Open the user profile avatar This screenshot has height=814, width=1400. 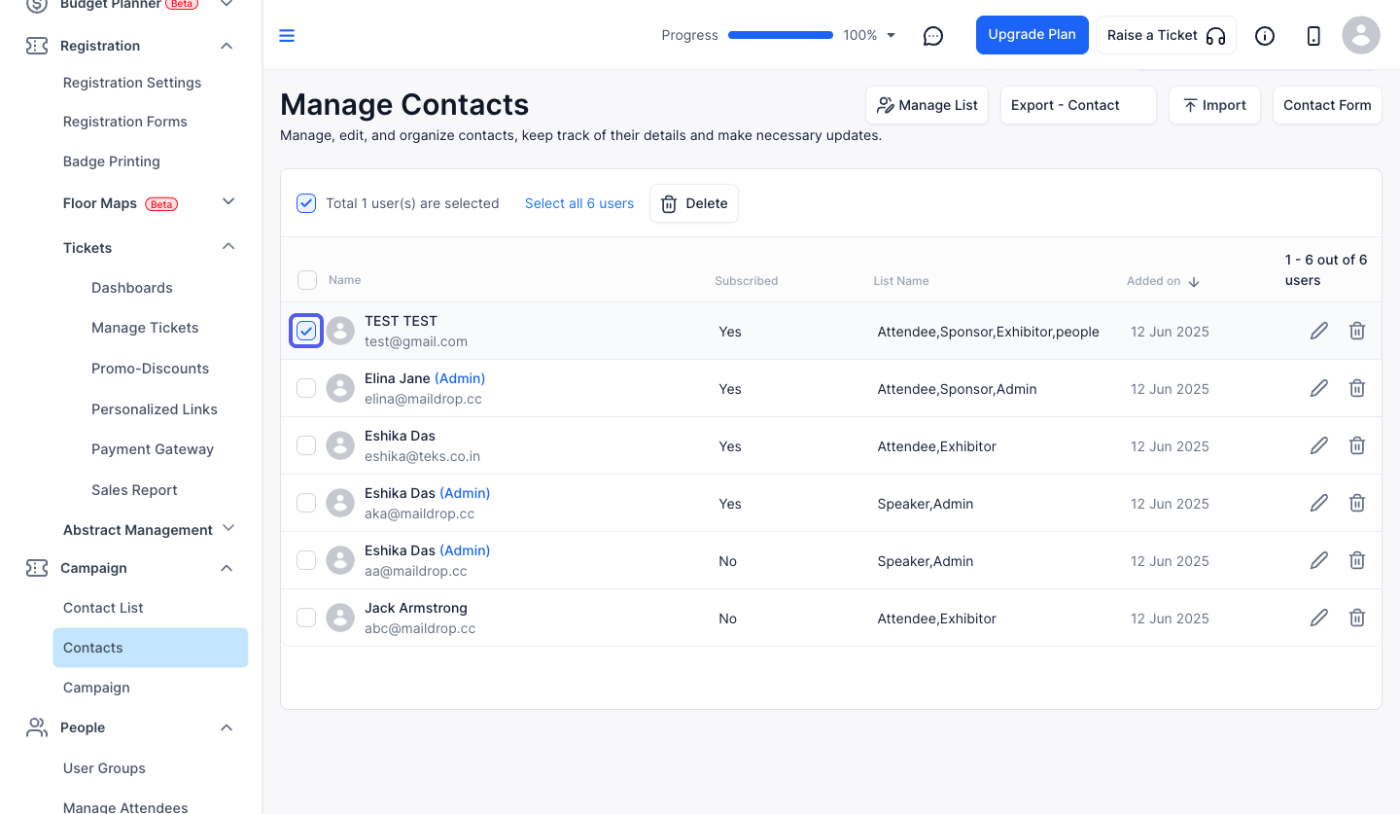1361,35
